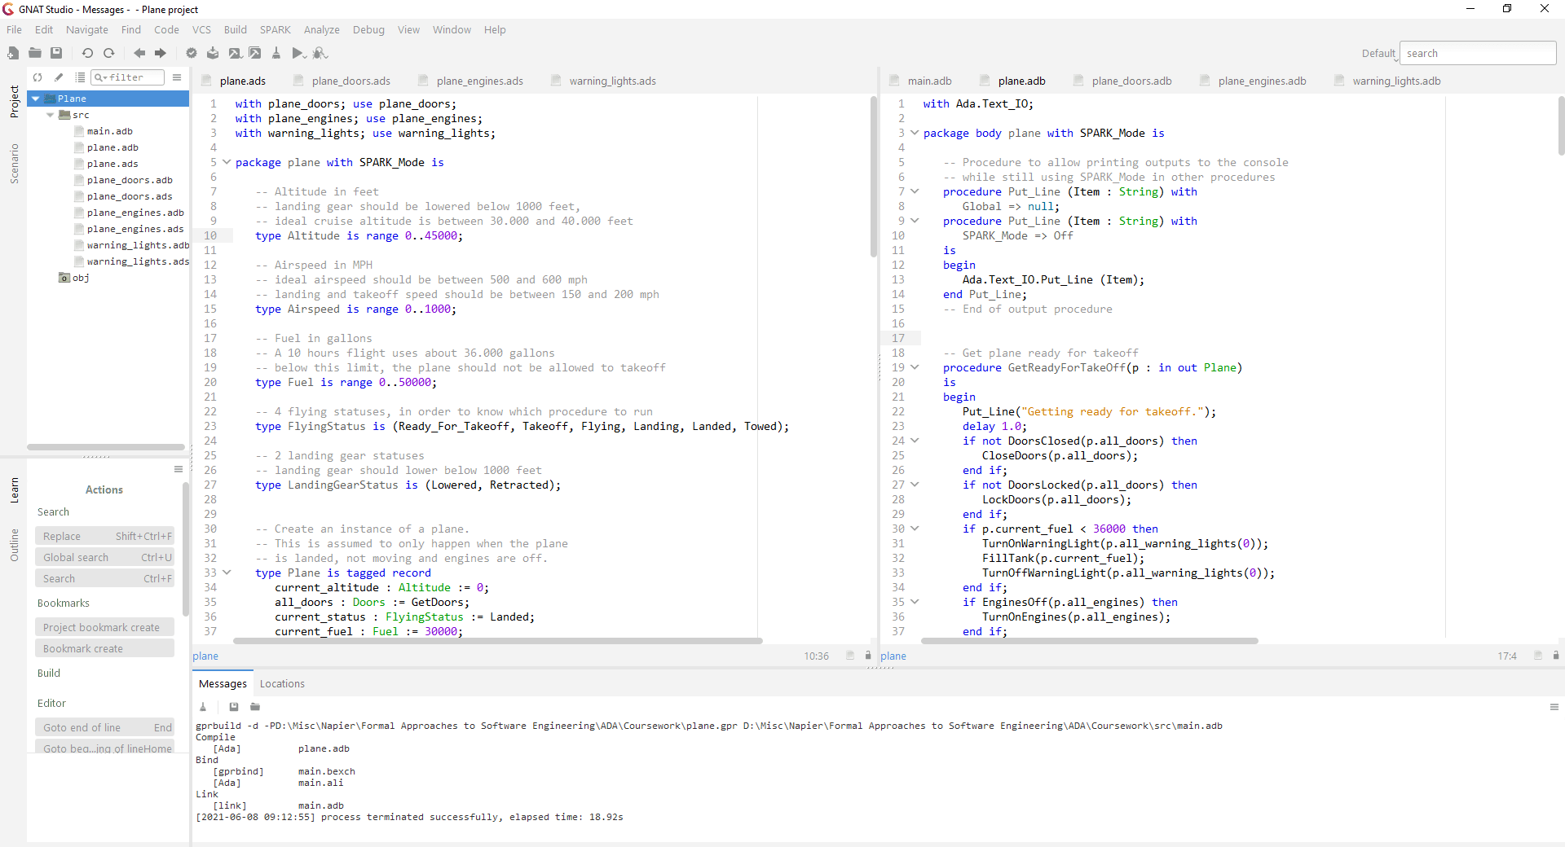This screenshot has height=847, width=1565.
Task: Launch Global search from Actions panel
Action: tap(104, 557)
